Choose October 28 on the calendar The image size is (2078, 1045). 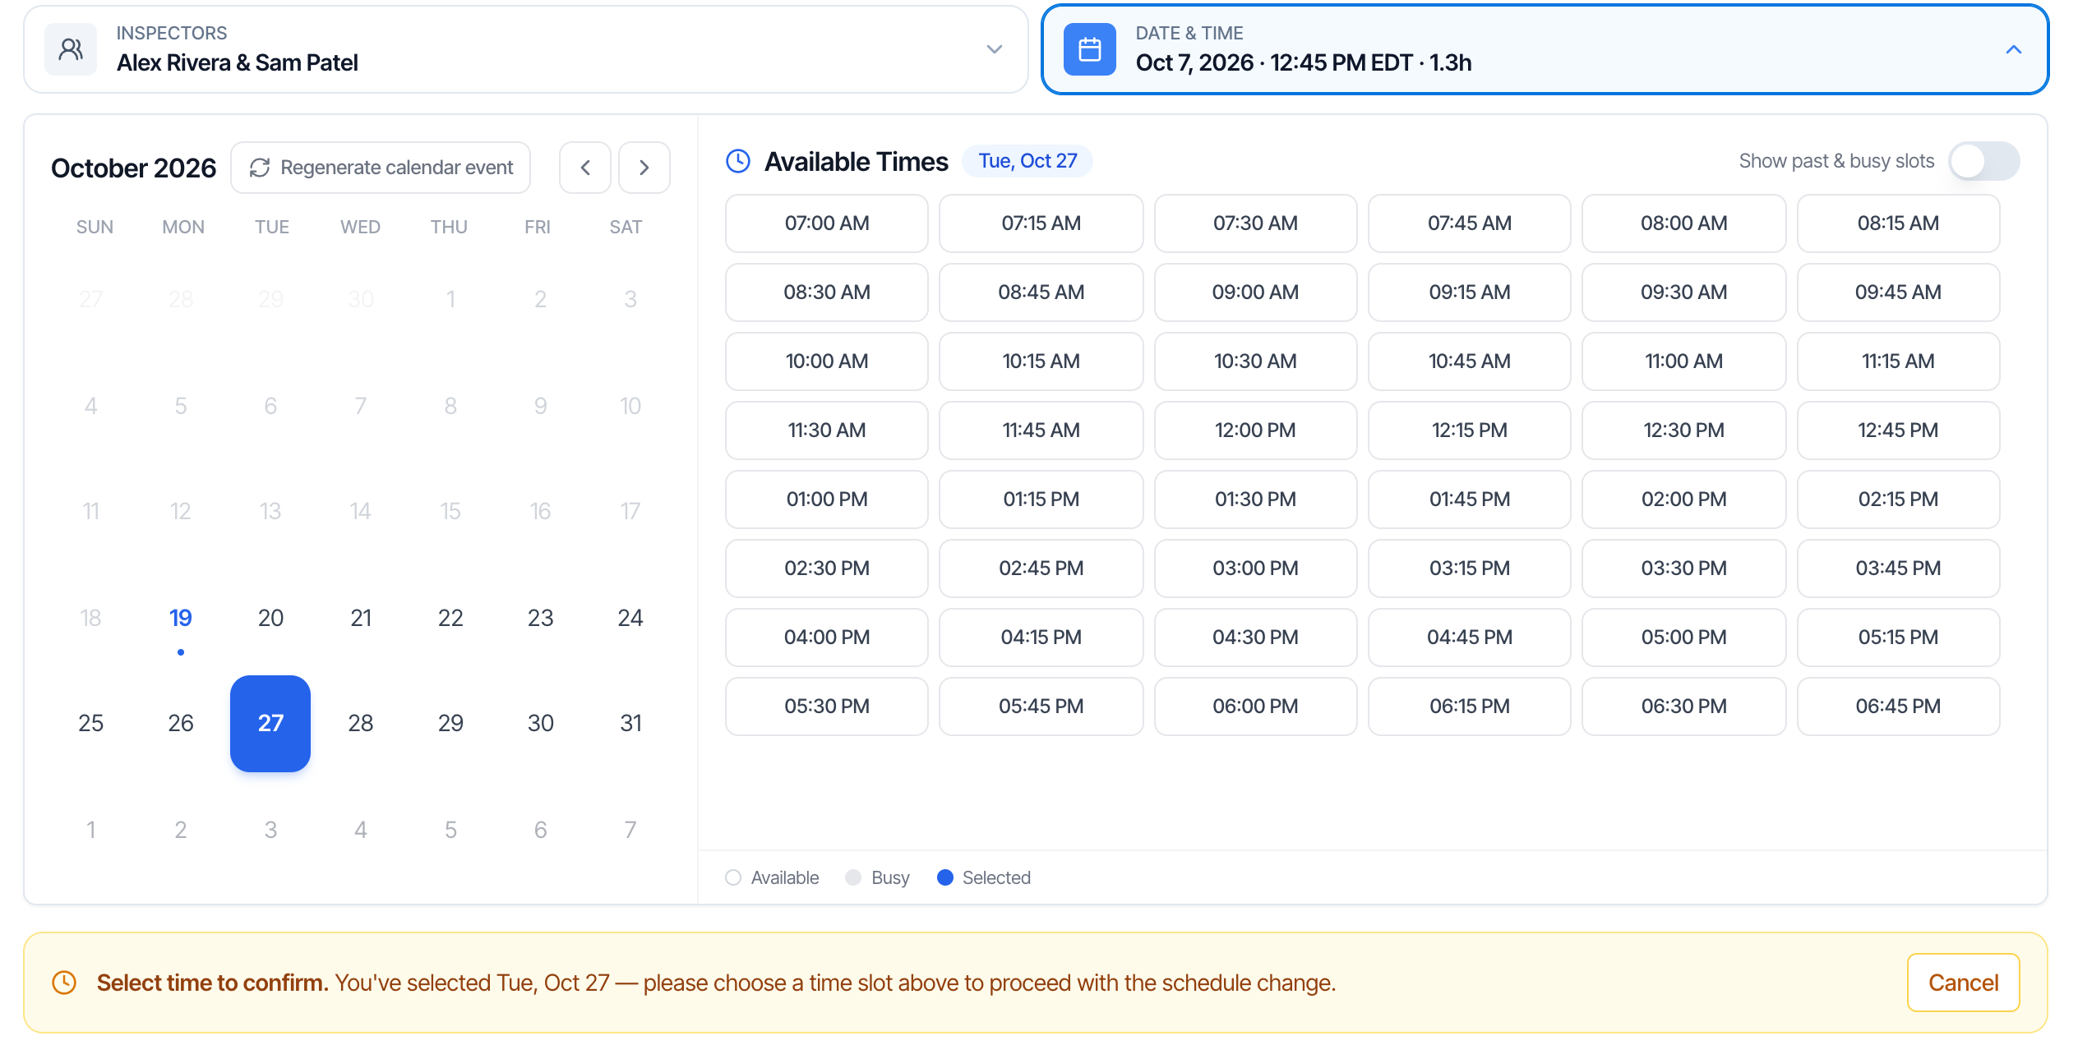[x=361, y=724]
